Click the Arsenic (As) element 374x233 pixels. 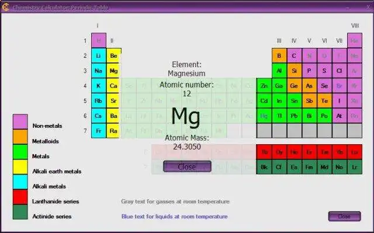click(x=309, y=86)
